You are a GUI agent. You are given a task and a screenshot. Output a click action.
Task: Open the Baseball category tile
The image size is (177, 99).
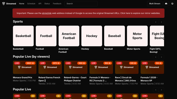(x=115, y=36)
